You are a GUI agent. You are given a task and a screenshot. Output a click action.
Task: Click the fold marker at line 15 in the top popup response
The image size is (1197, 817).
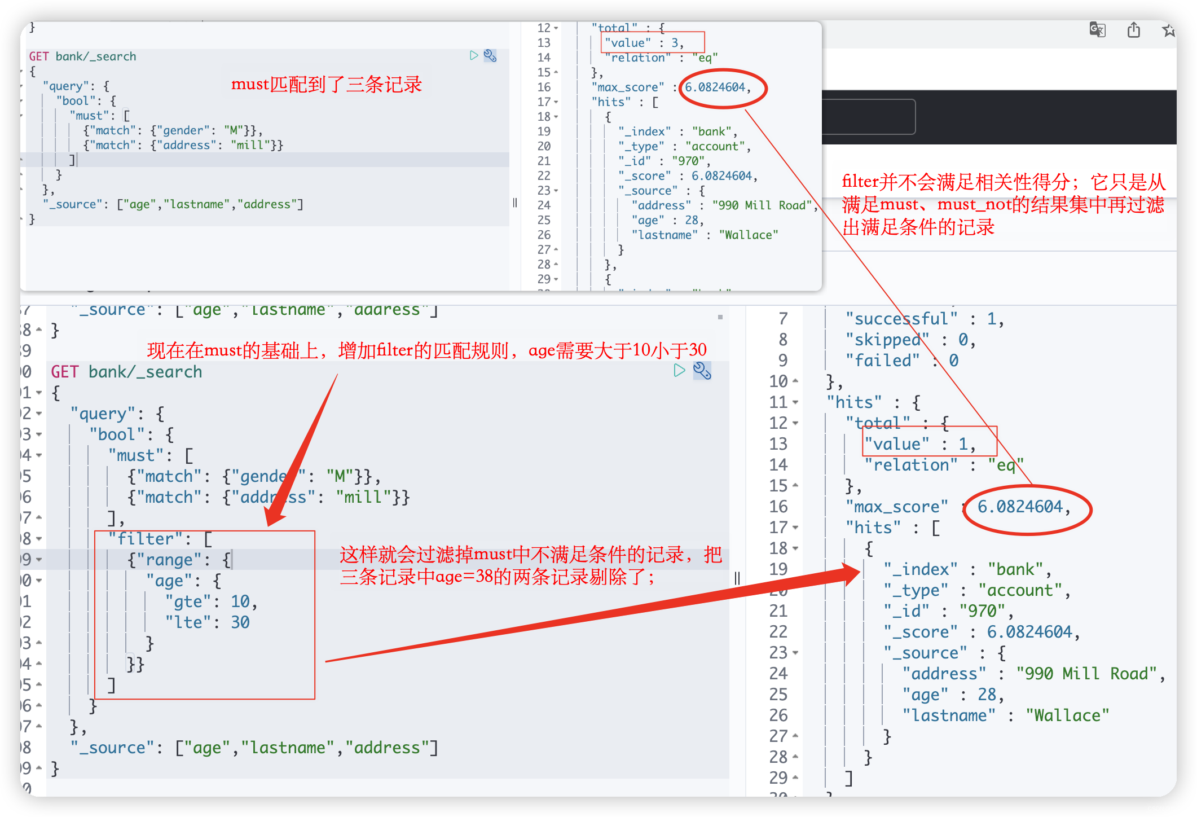point(556,72)
